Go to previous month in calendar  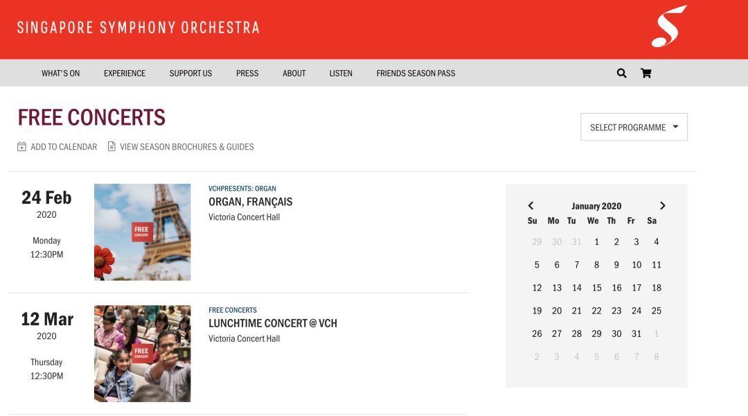pos(531,206)
